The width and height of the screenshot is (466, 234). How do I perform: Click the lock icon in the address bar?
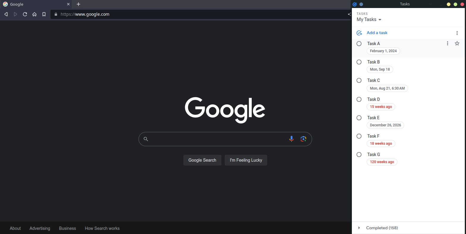coord(56,14)
